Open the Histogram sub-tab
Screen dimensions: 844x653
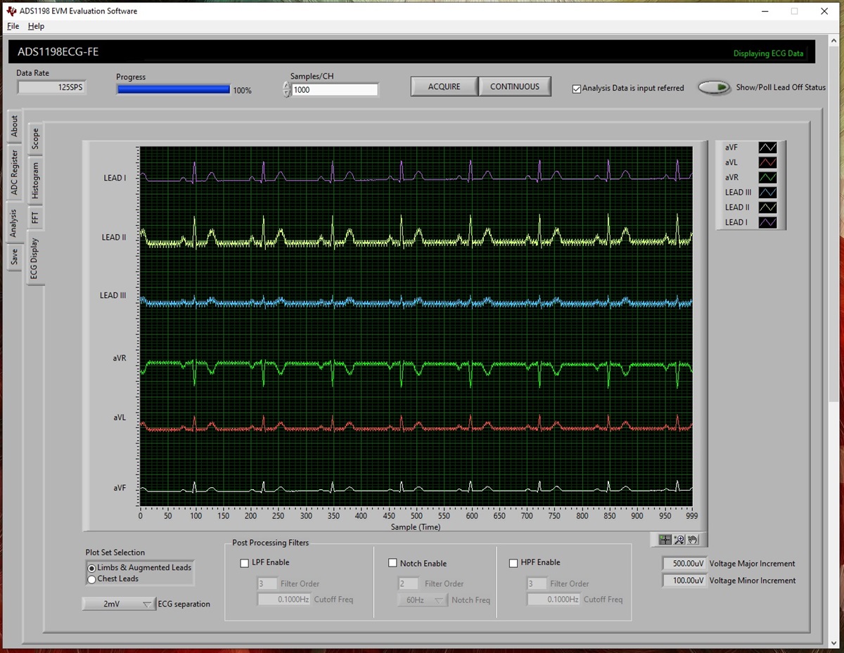coord(35,181)
